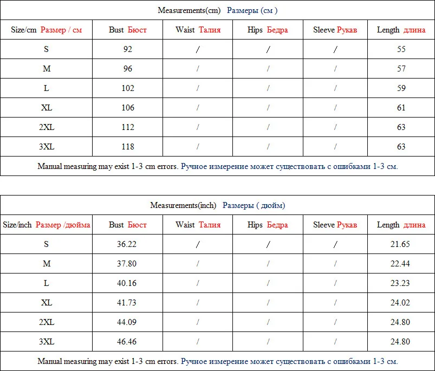Click the bust value 37.80

[x=127, y=263]
